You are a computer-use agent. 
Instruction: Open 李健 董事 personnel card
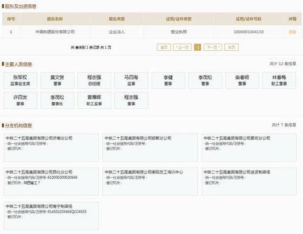168,80
